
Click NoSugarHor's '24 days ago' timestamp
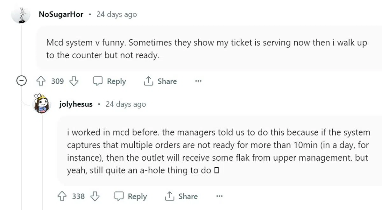coord(117,15)
